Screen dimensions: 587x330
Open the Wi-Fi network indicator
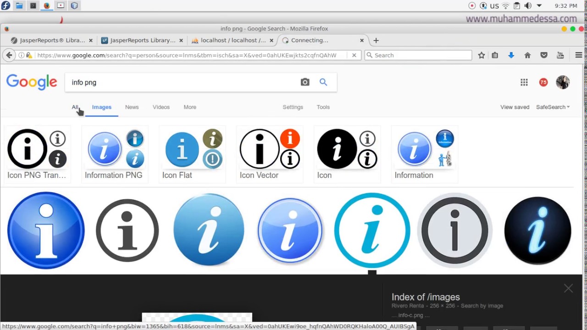505,6
